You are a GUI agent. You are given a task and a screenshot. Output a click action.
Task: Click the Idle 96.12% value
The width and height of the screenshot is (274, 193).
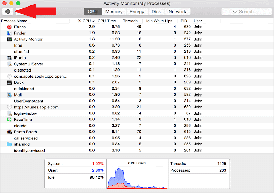click(97, 177)
